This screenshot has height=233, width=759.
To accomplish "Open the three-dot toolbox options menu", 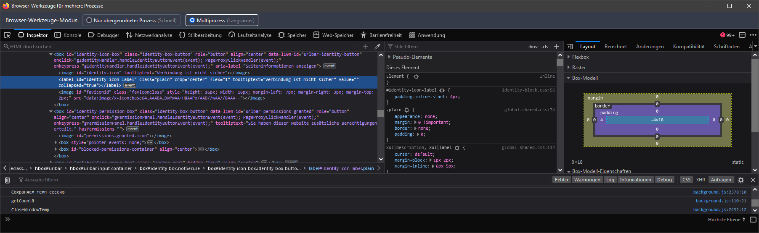I will (753, 35).
